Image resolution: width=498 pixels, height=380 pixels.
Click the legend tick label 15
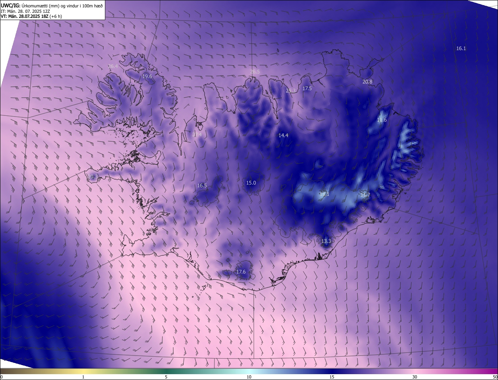coord(332,377)
